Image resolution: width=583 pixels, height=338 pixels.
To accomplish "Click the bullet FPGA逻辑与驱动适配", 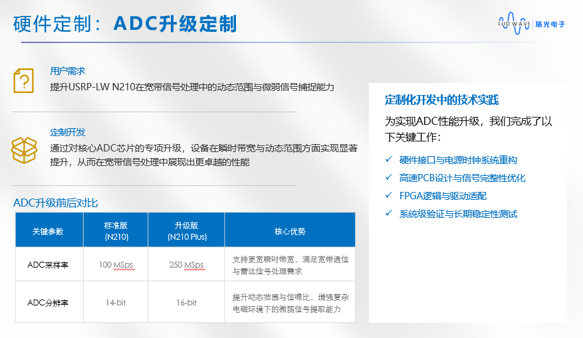I will point(443,196).
